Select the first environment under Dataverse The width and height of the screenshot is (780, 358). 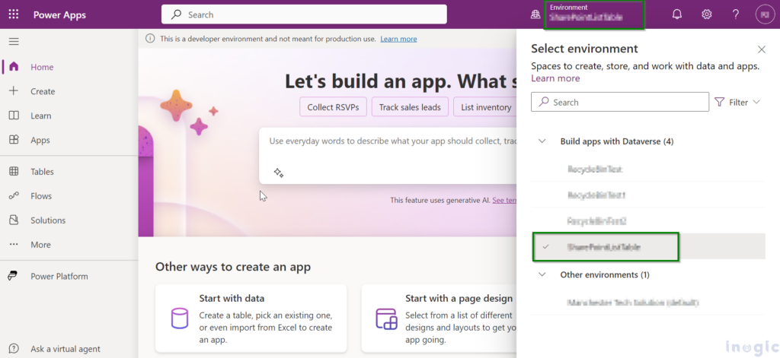648,169
